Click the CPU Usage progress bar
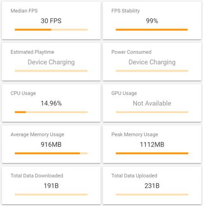Screen dimensions: 203x206 click(51, 112)
